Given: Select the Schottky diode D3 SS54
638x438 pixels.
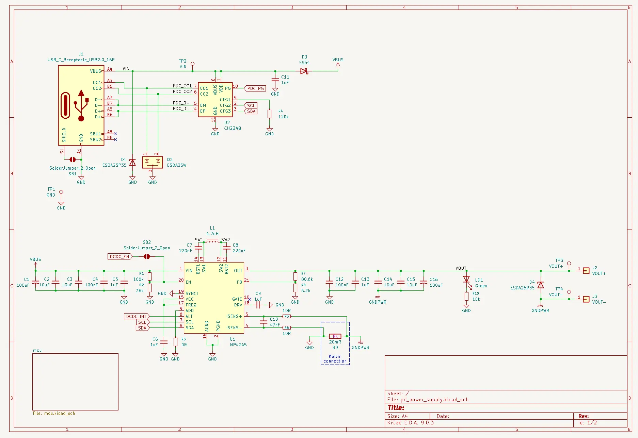Looking at the screenshot, I should click(304, 71).
